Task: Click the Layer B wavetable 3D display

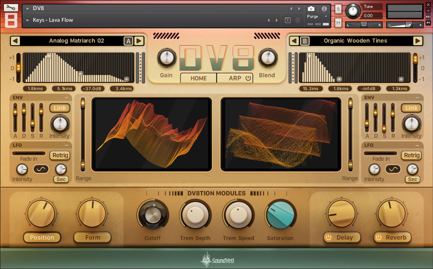Action: 281,134
